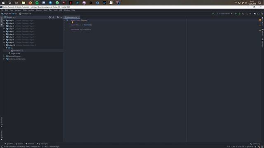Screen dimensions: 264x148
Task: Toggle the Structure sidebar tab
Action: 2,122
